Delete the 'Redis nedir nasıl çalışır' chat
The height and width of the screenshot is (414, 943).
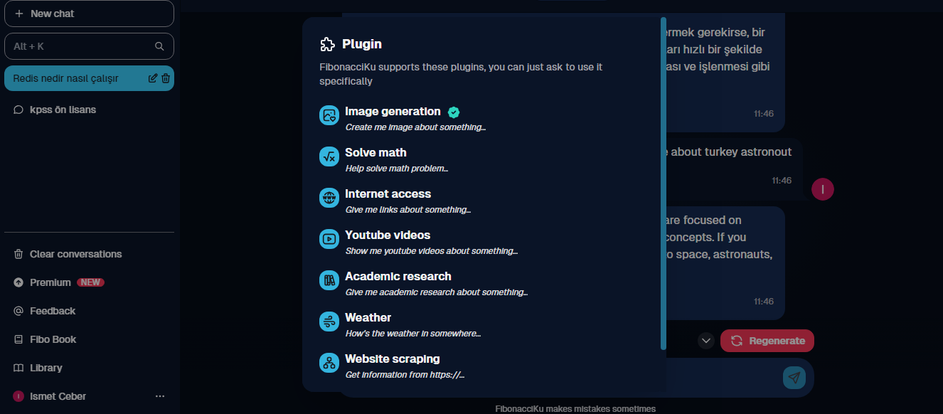[166, 78]
